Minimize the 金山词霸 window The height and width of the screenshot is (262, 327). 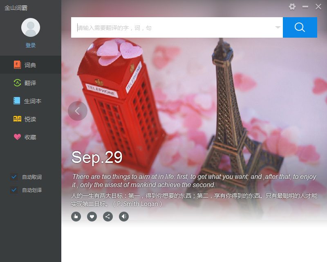pos(305,7)
